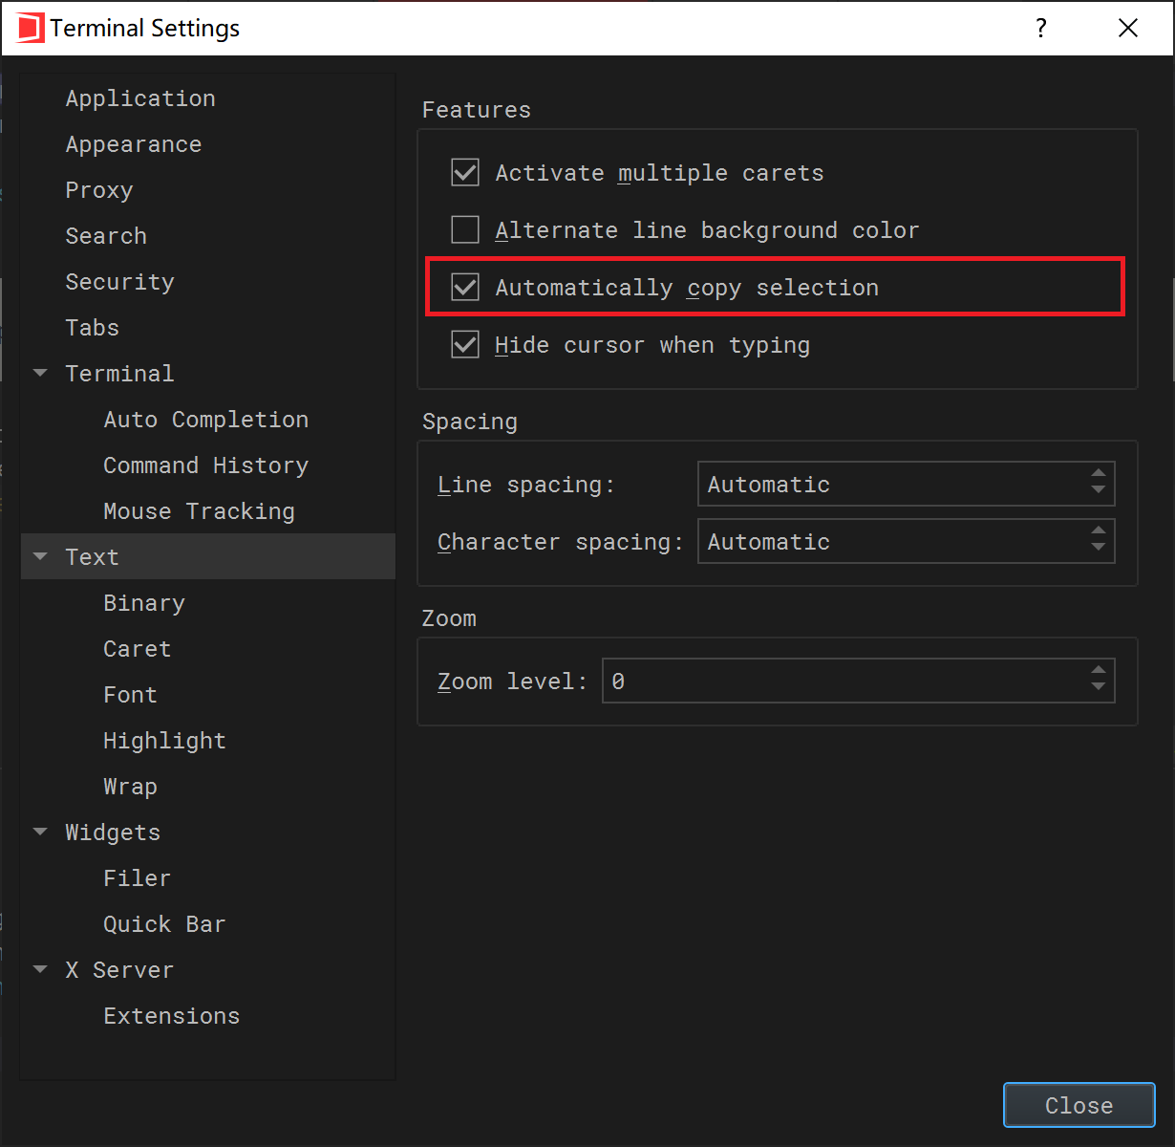Viewport: 1175px width, 1147px height.
Task: Open Wrap settings
Action: [131, 787]
